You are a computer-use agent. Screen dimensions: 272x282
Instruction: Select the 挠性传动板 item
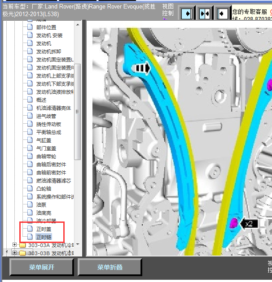tap(48, 124)
